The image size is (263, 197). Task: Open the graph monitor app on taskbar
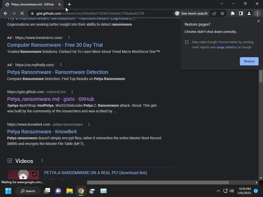103,191
